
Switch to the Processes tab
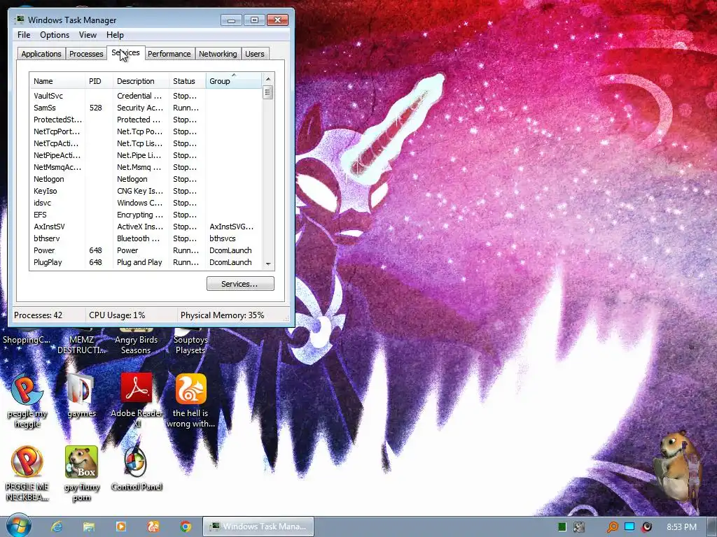[86, 54]
